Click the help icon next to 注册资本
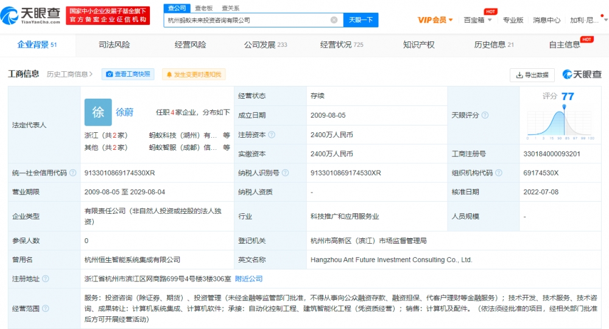The height and width of the screenshot is (329, 609). [272, 135]
